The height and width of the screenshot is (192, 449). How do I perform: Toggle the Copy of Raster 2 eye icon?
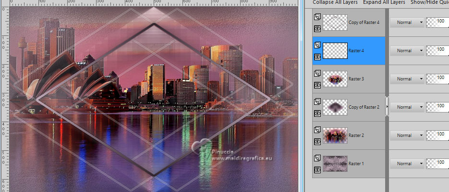317,113
